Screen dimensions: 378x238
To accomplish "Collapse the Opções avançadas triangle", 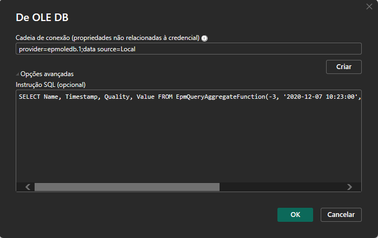I will pos(17,74).
